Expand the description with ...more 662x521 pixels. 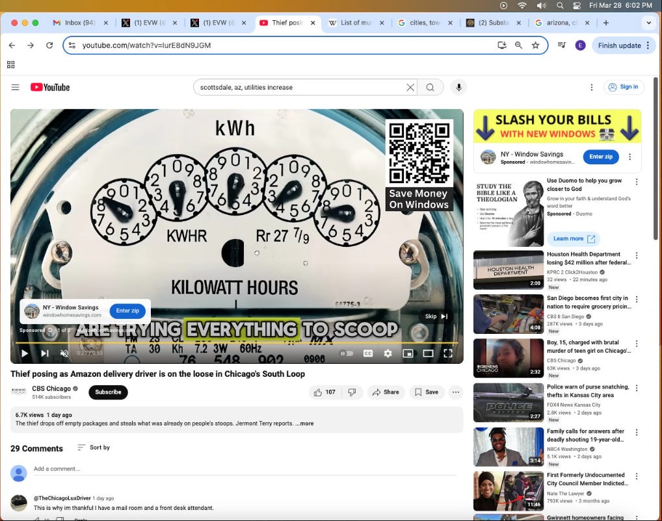304,424
